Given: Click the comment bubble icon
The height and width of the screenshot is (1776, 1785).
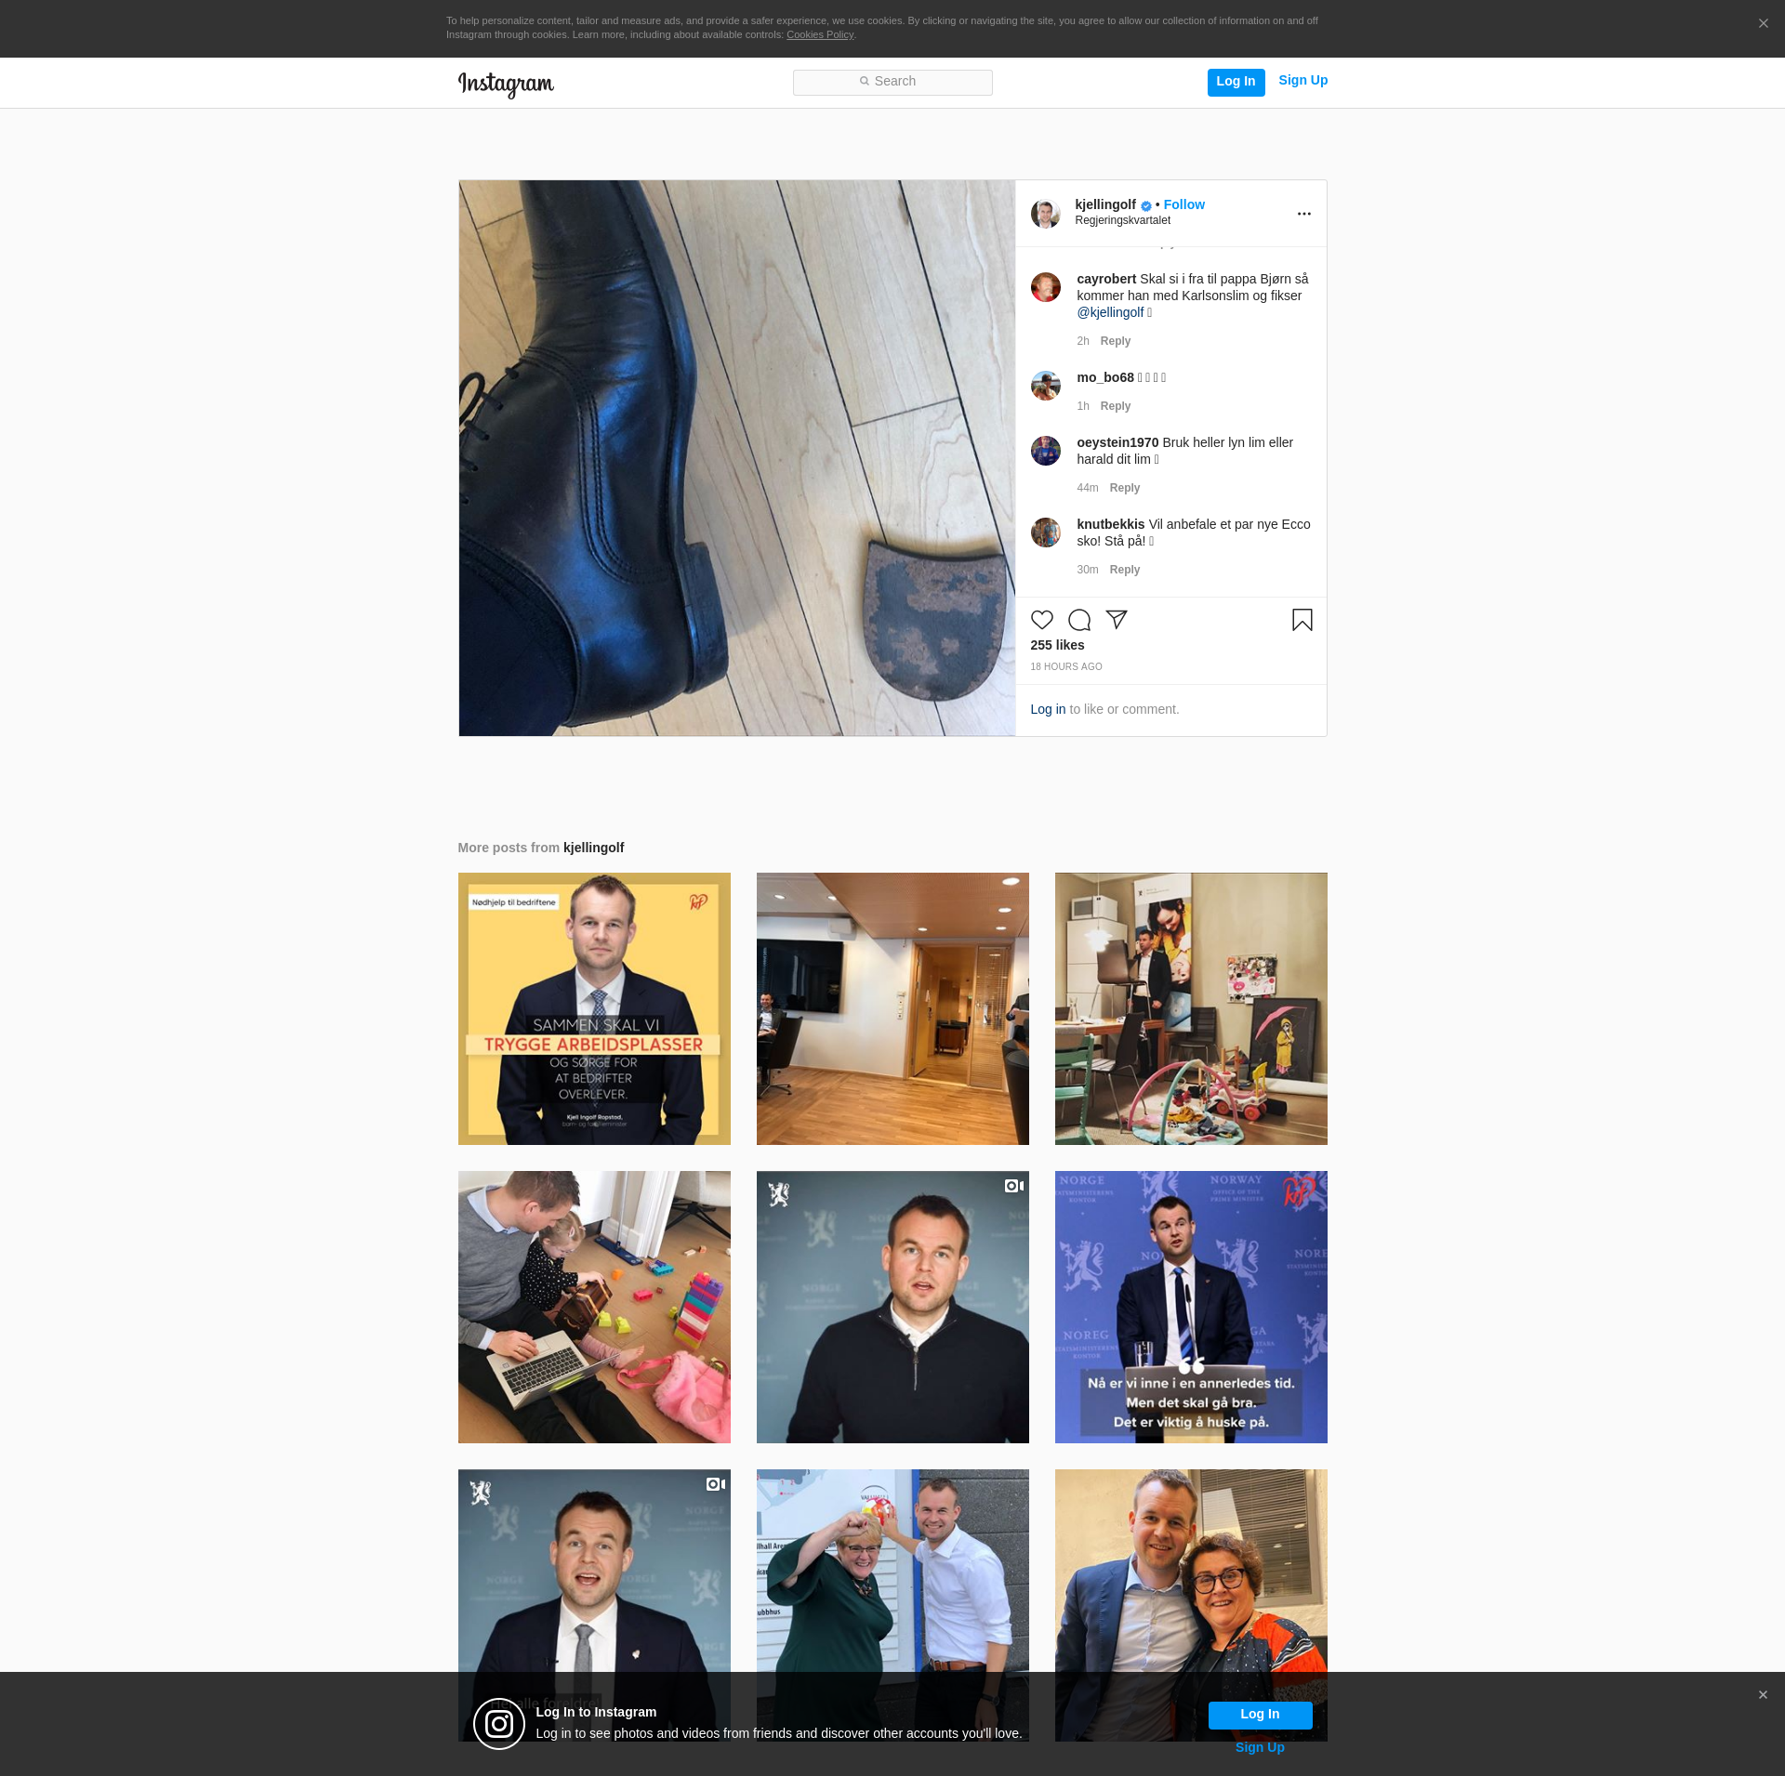Looking at the screenshot, I should [x=1079, y=620].
